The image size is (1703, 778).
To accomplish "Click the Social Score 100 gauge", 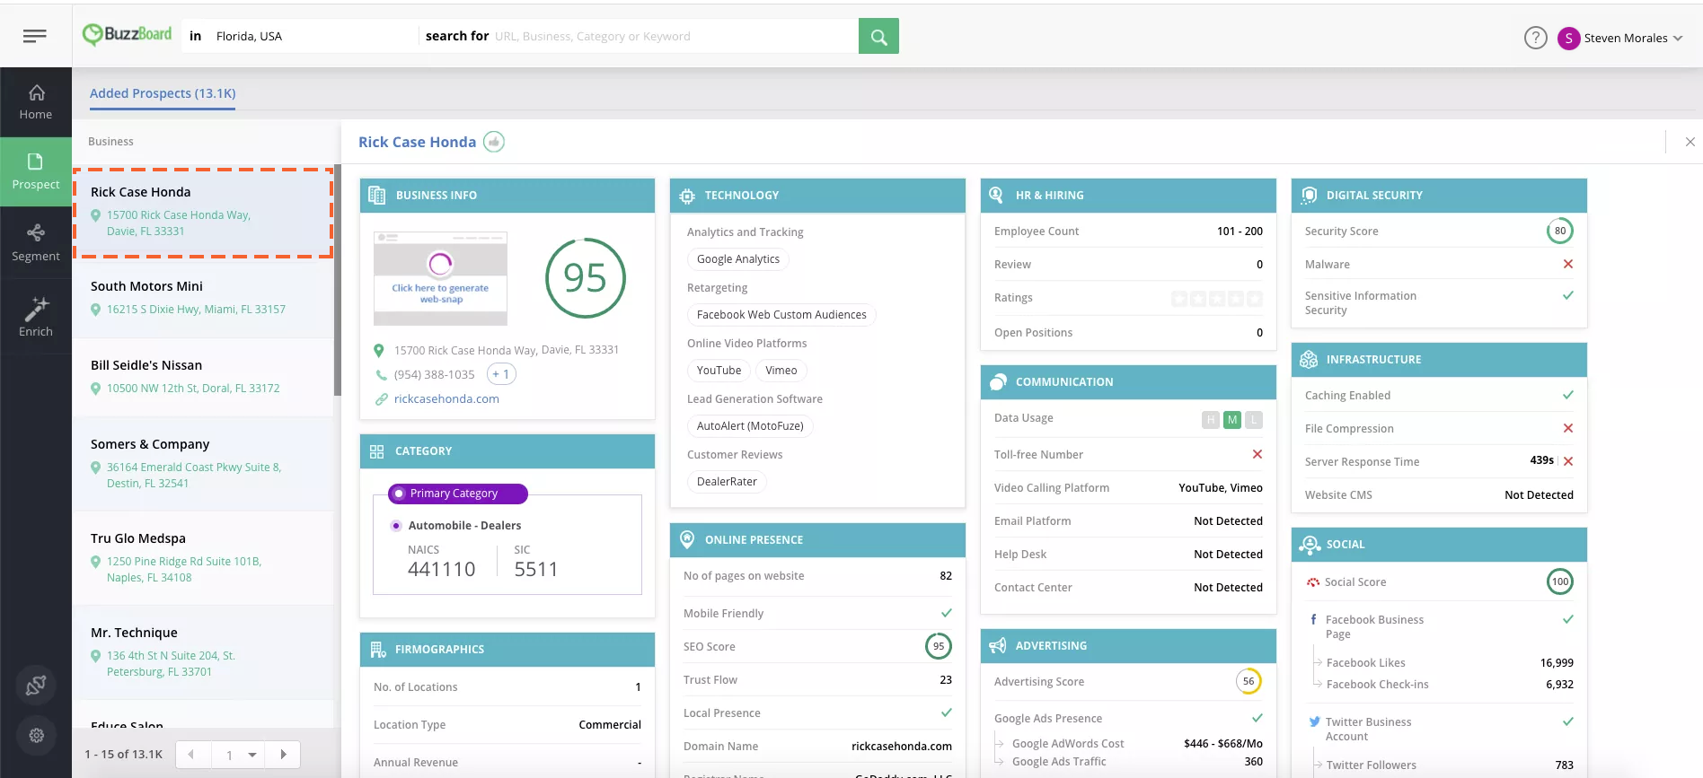I will tap(1560, 582).
